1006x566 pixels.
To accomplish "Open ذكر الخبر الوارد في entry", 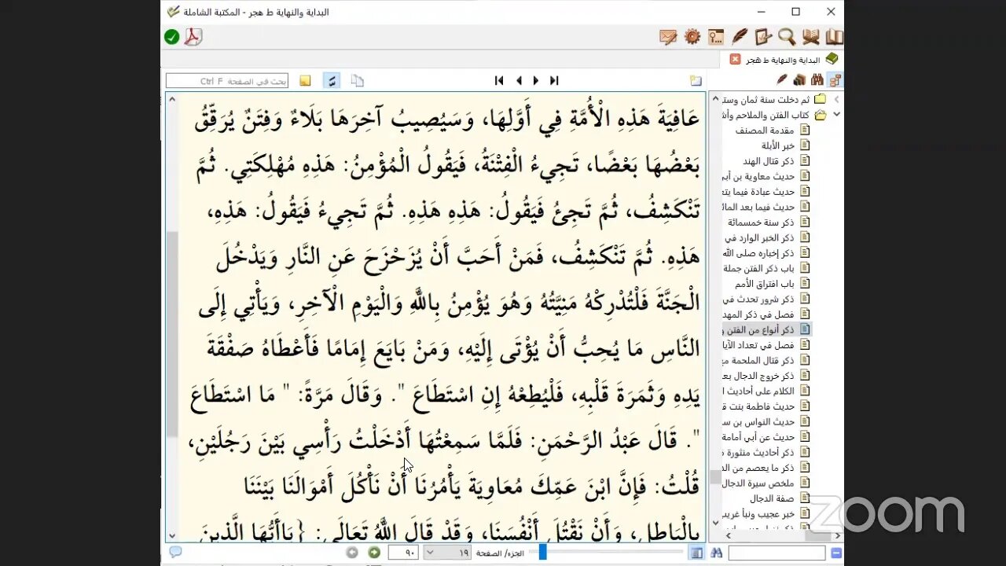I will [x=760, y=237].
